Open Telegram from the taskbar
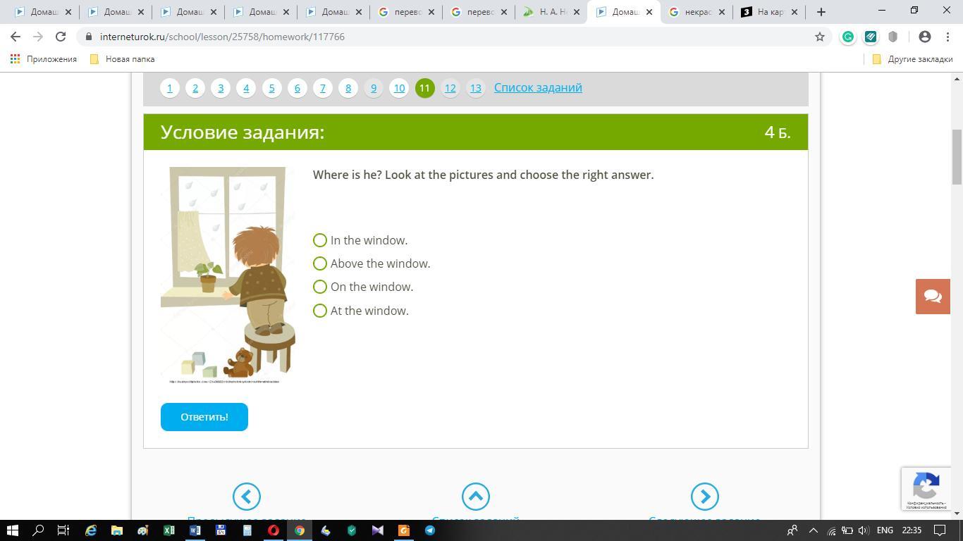Image resolution: width=963 pixels, height=541 pixels. tap(430, 530)
